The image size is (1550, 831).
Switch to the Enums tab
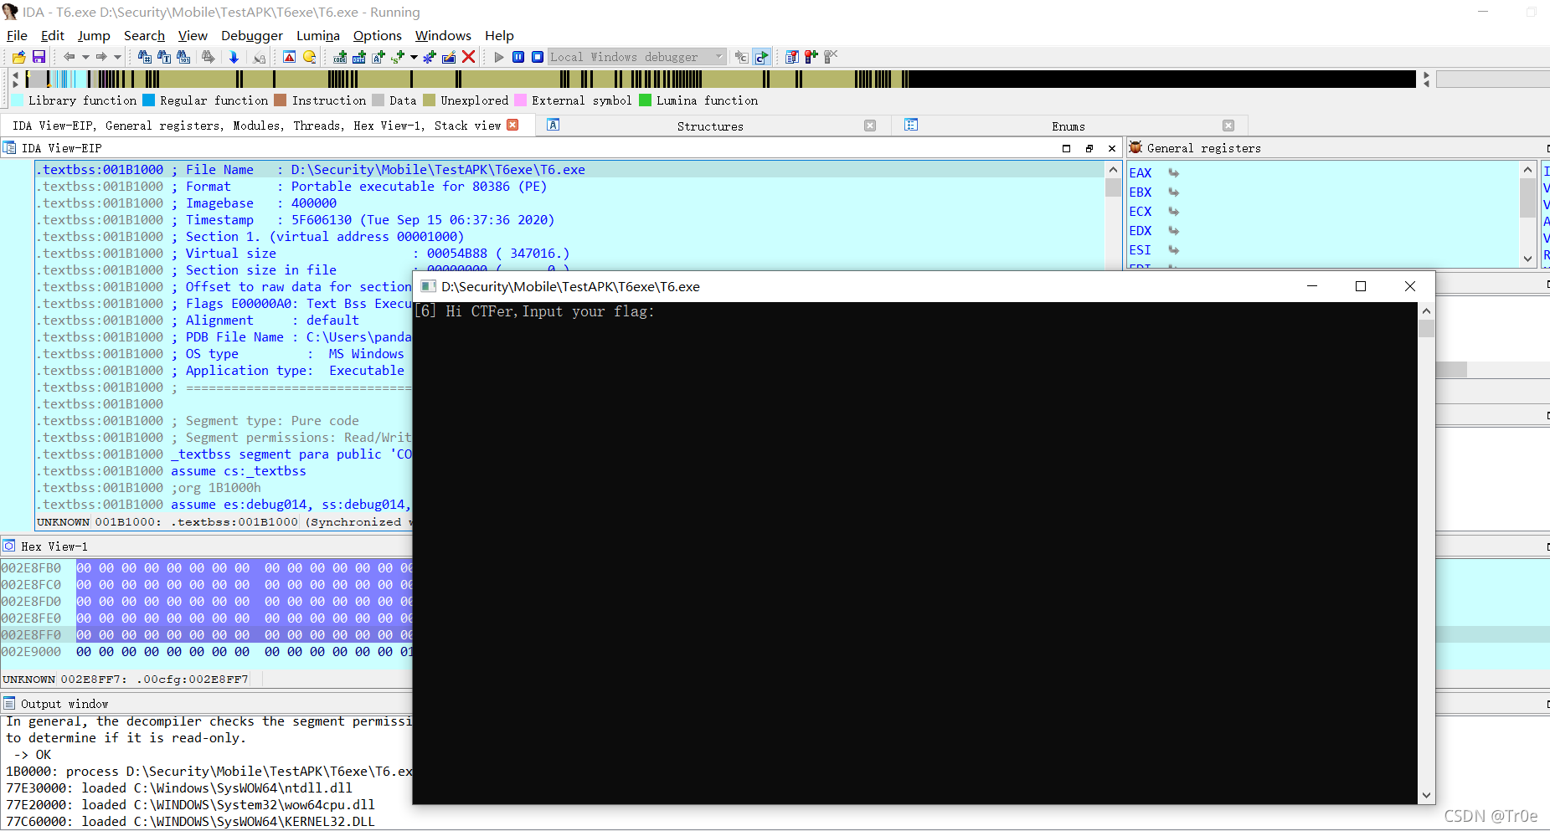1069,126
